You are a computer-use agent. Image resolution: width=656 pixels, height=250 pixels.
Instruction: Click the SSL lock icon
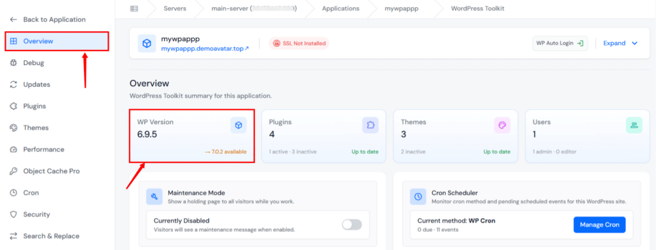point(277,43)
